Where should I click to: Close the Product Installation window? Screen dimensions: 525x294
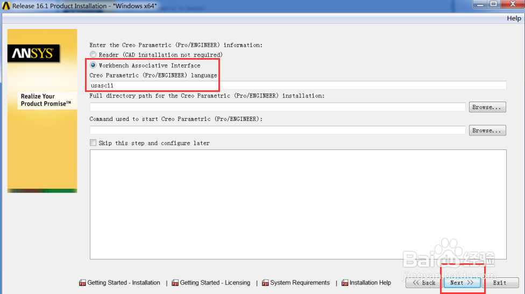513,4
